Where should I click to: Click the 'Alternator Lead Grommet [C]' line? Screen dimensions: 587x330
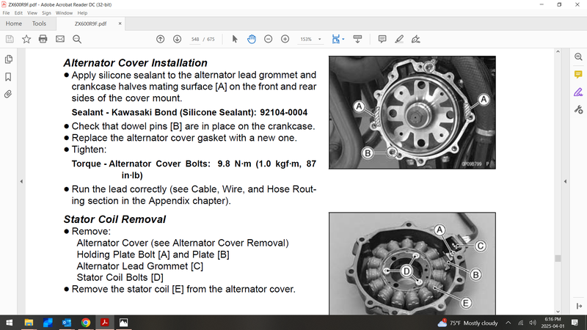(x=140, y=266)
